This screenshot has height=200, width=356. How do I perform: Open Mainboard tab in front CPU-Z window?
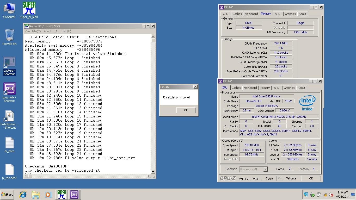point(250,88)
